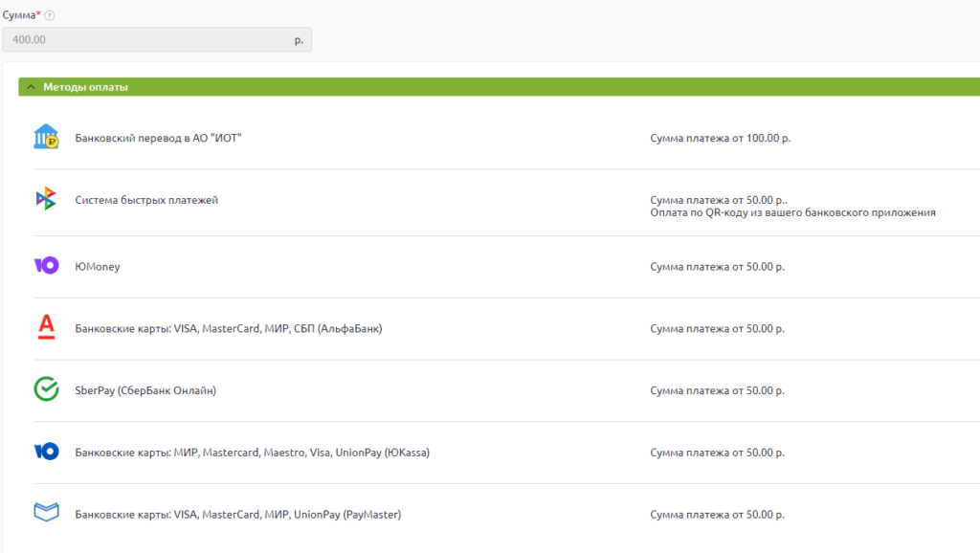Collapse the Методы оплаты section chevron
The height and width of the screenshot is (553, 980).
tap(31, 87)
